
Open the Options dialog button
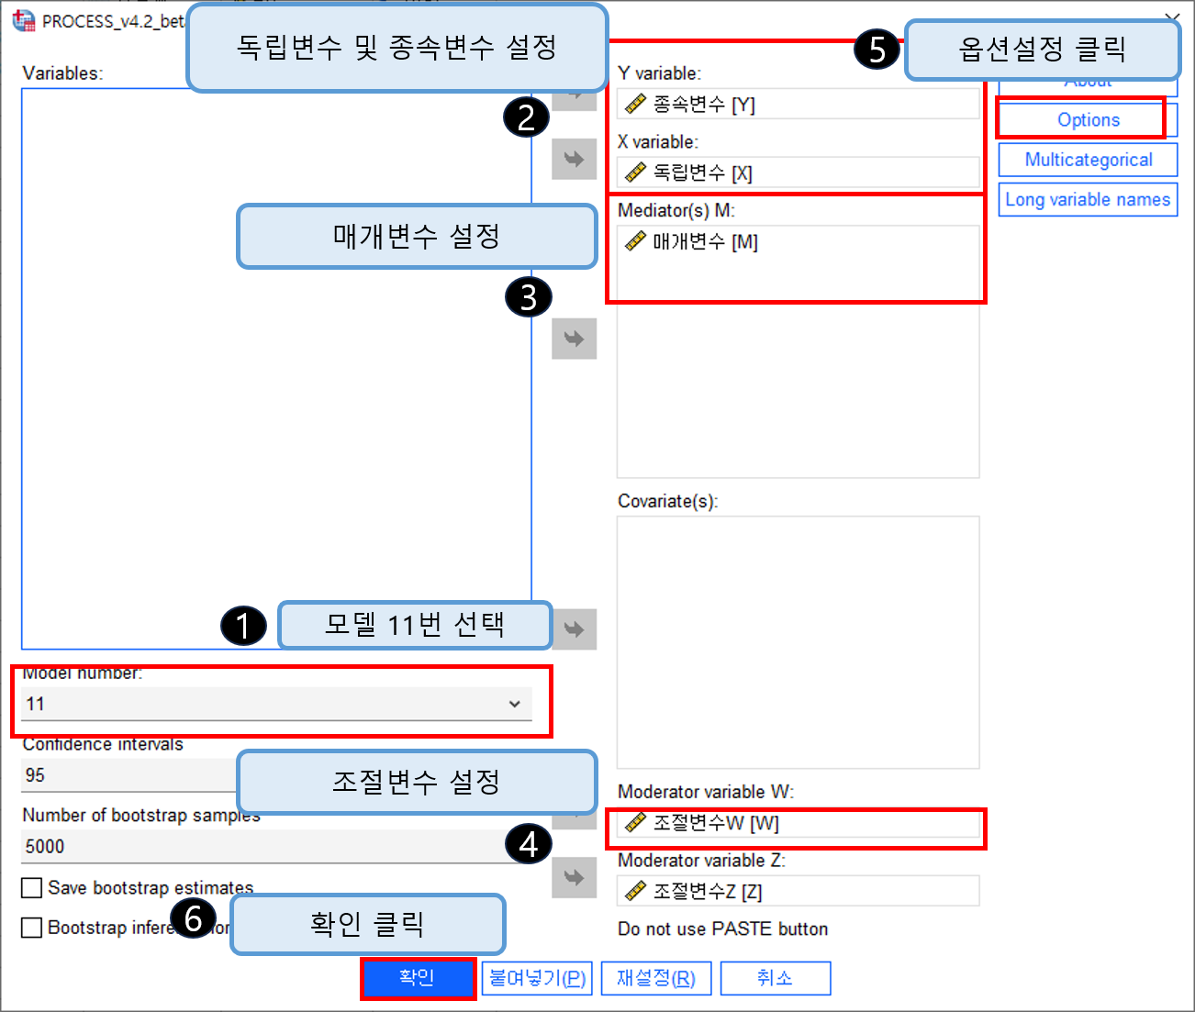pos(1088,119)
